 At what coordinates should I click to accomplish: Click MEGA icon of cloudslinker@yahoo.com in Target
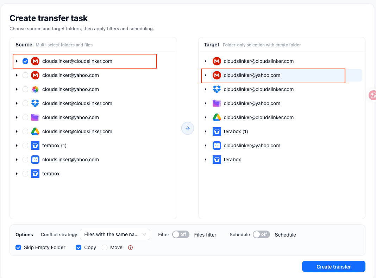(x=217, y=75)
